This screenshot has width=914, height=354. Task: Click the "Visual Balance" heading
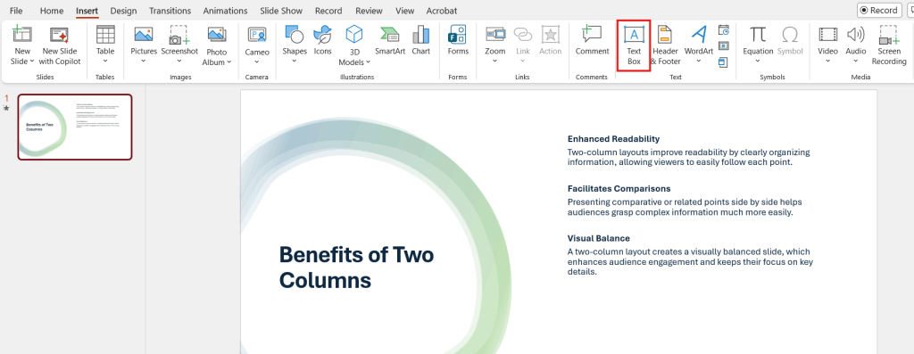(x=599, y=238)
